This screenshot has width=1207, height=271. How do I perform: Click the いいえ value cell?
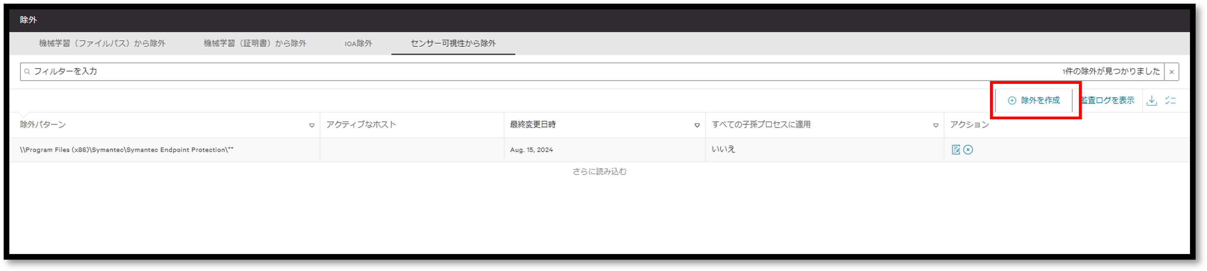pos(723,149)
